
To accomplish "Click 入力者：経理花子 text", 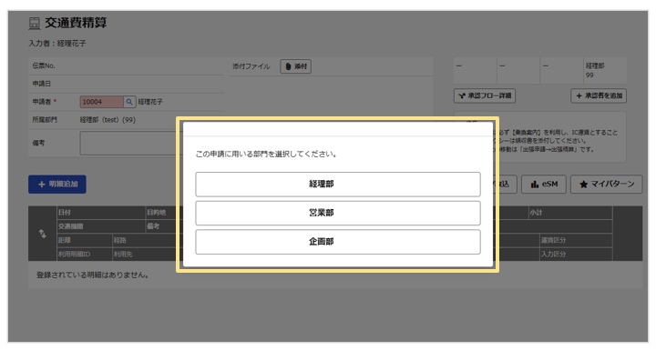I will click(57, 44).
